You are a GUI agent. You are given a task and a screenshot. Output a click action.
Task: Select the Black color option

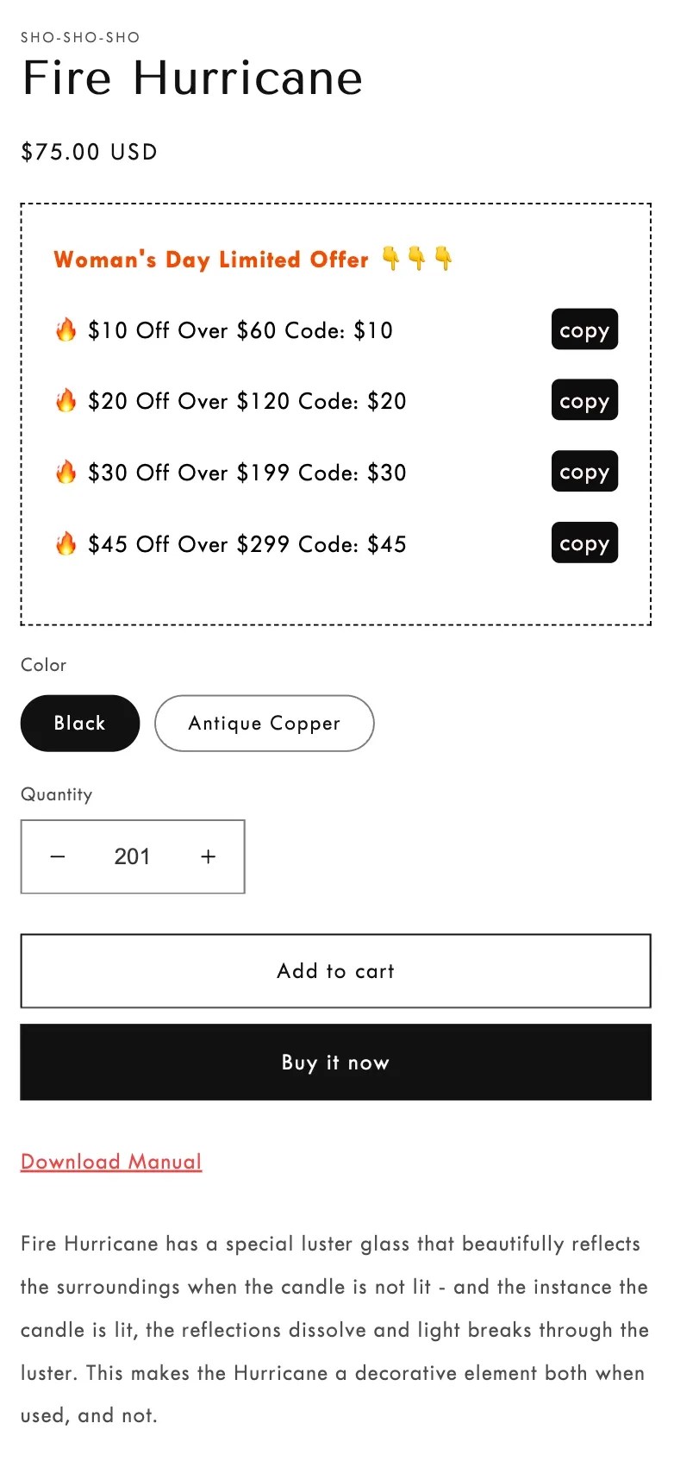79,724
